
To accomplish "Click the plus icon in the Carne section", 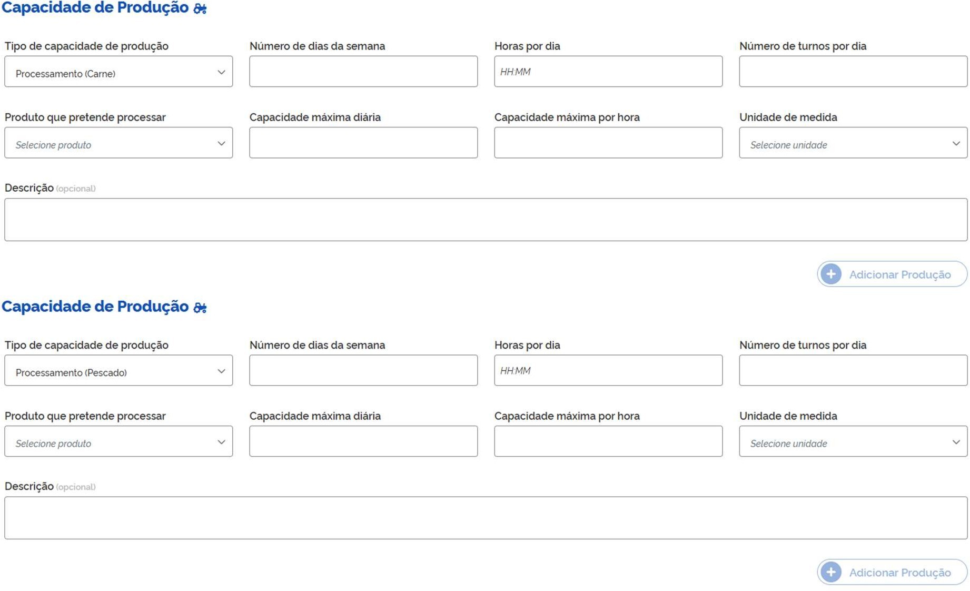I will 831,274.
